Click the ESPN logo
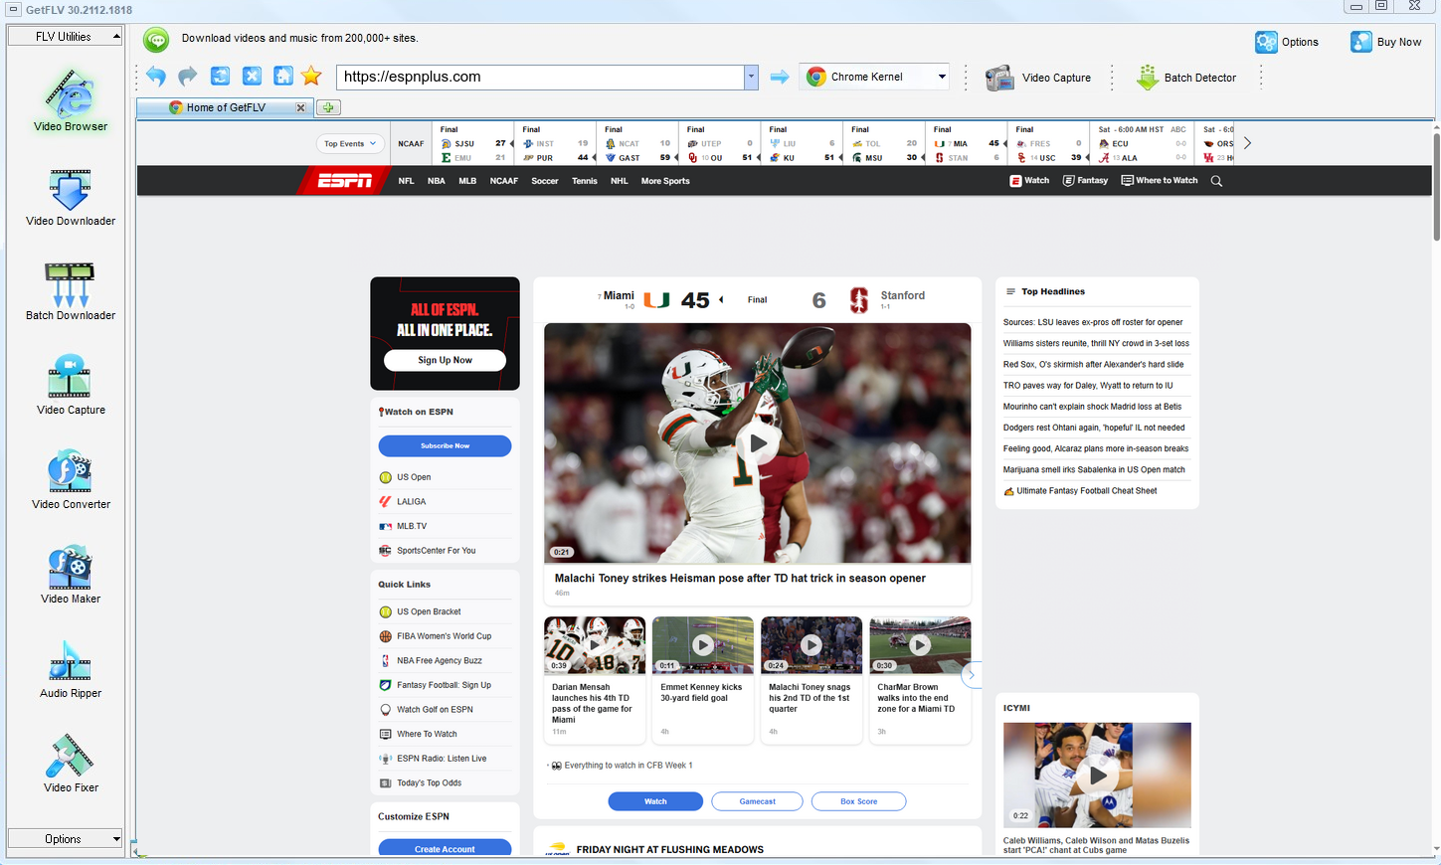Viewport: 1441px width, 865px height. pyautogui.click(x=345, y=180)
